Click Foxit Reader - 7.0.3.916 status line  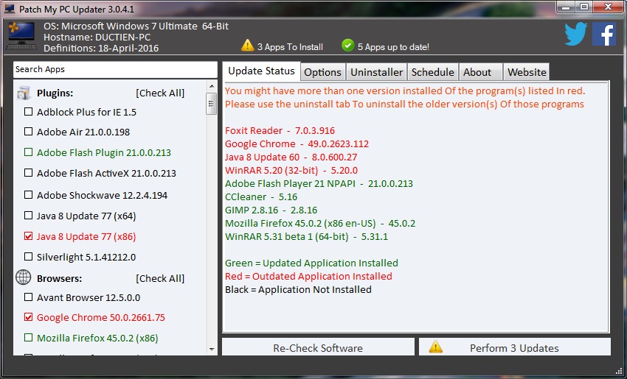tap(280, 130)
